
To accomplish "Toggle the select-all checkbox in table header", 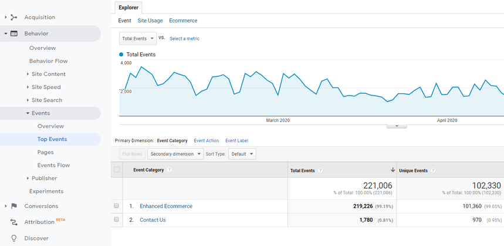I will click(x=117, y=170).
